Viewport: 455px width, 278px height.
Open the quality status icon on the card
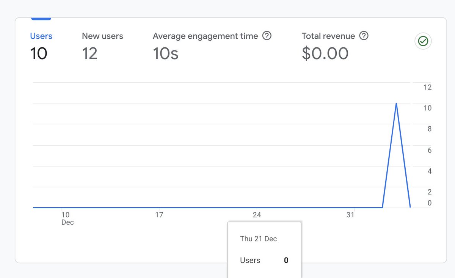pyautogui.click(x=423, y=41)
